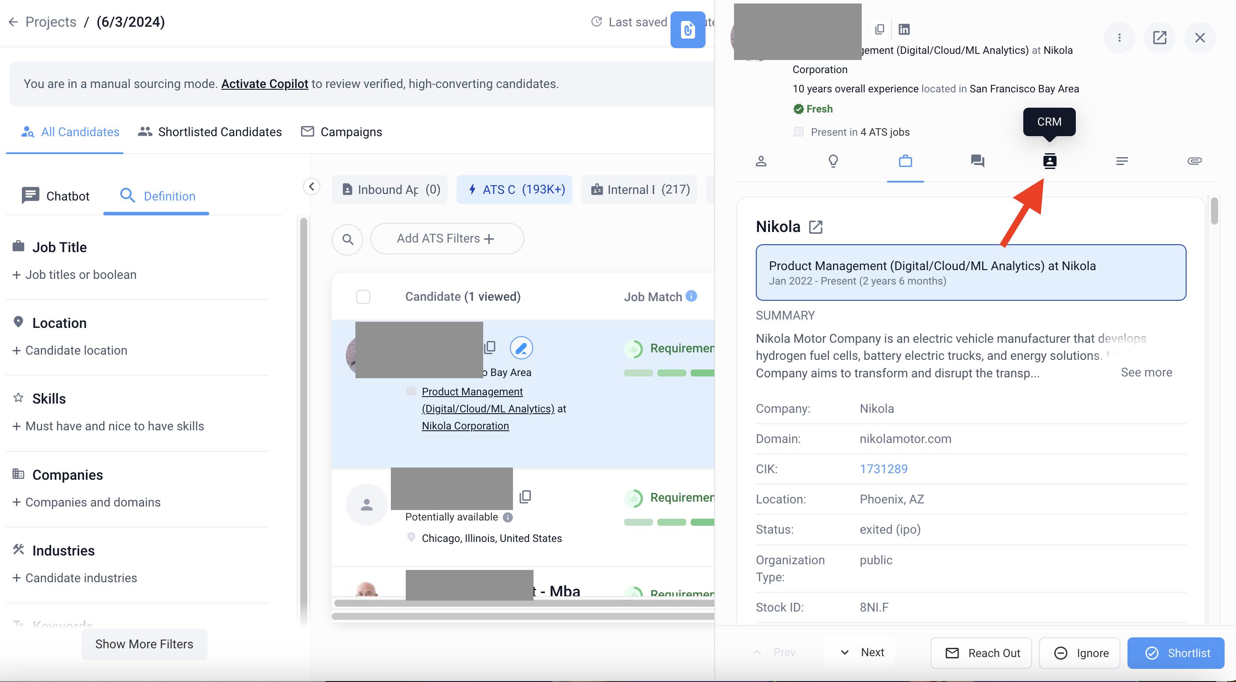Open the notes lines tab
The height and width of the screenshot is (682, 1236).
pos(1122,161)
